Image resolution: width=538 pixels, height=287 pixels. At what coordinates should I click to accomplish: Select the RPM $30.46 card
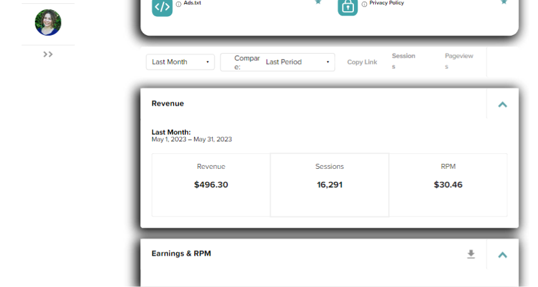[x=448, y=185]
